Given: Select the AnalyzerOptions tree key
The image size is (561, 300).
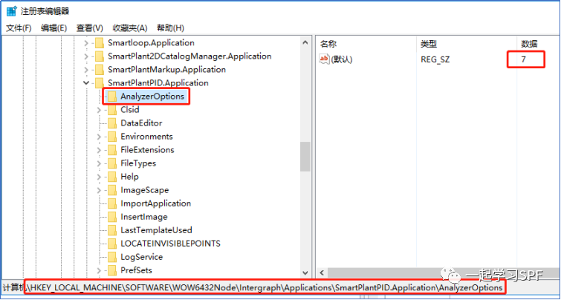Looking at the screenshot, I should pos(152,97).
